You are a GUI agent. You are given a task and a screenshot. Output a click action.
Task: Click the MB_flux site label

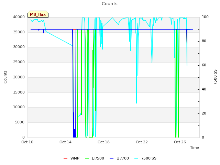(x=38, y=14)
